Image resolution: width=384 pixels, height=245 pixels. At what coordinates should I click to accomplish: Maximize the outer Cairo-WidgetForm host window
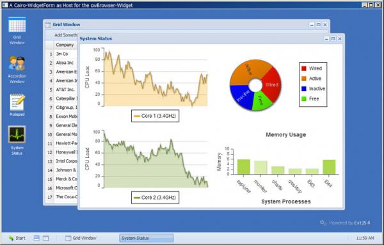(371, 5)
